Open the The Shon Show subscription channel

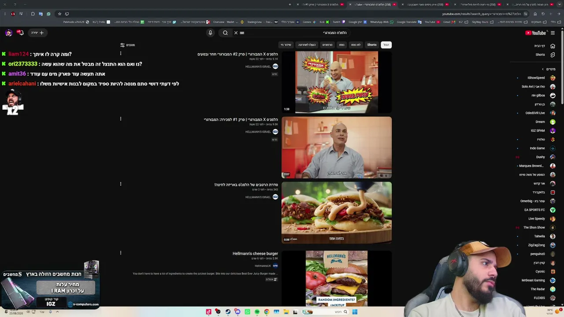(x=536, y=228)
